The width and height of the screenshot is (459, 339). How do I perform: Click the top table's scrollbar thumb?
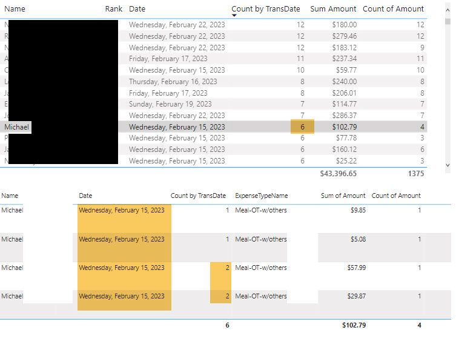[447, 21]
